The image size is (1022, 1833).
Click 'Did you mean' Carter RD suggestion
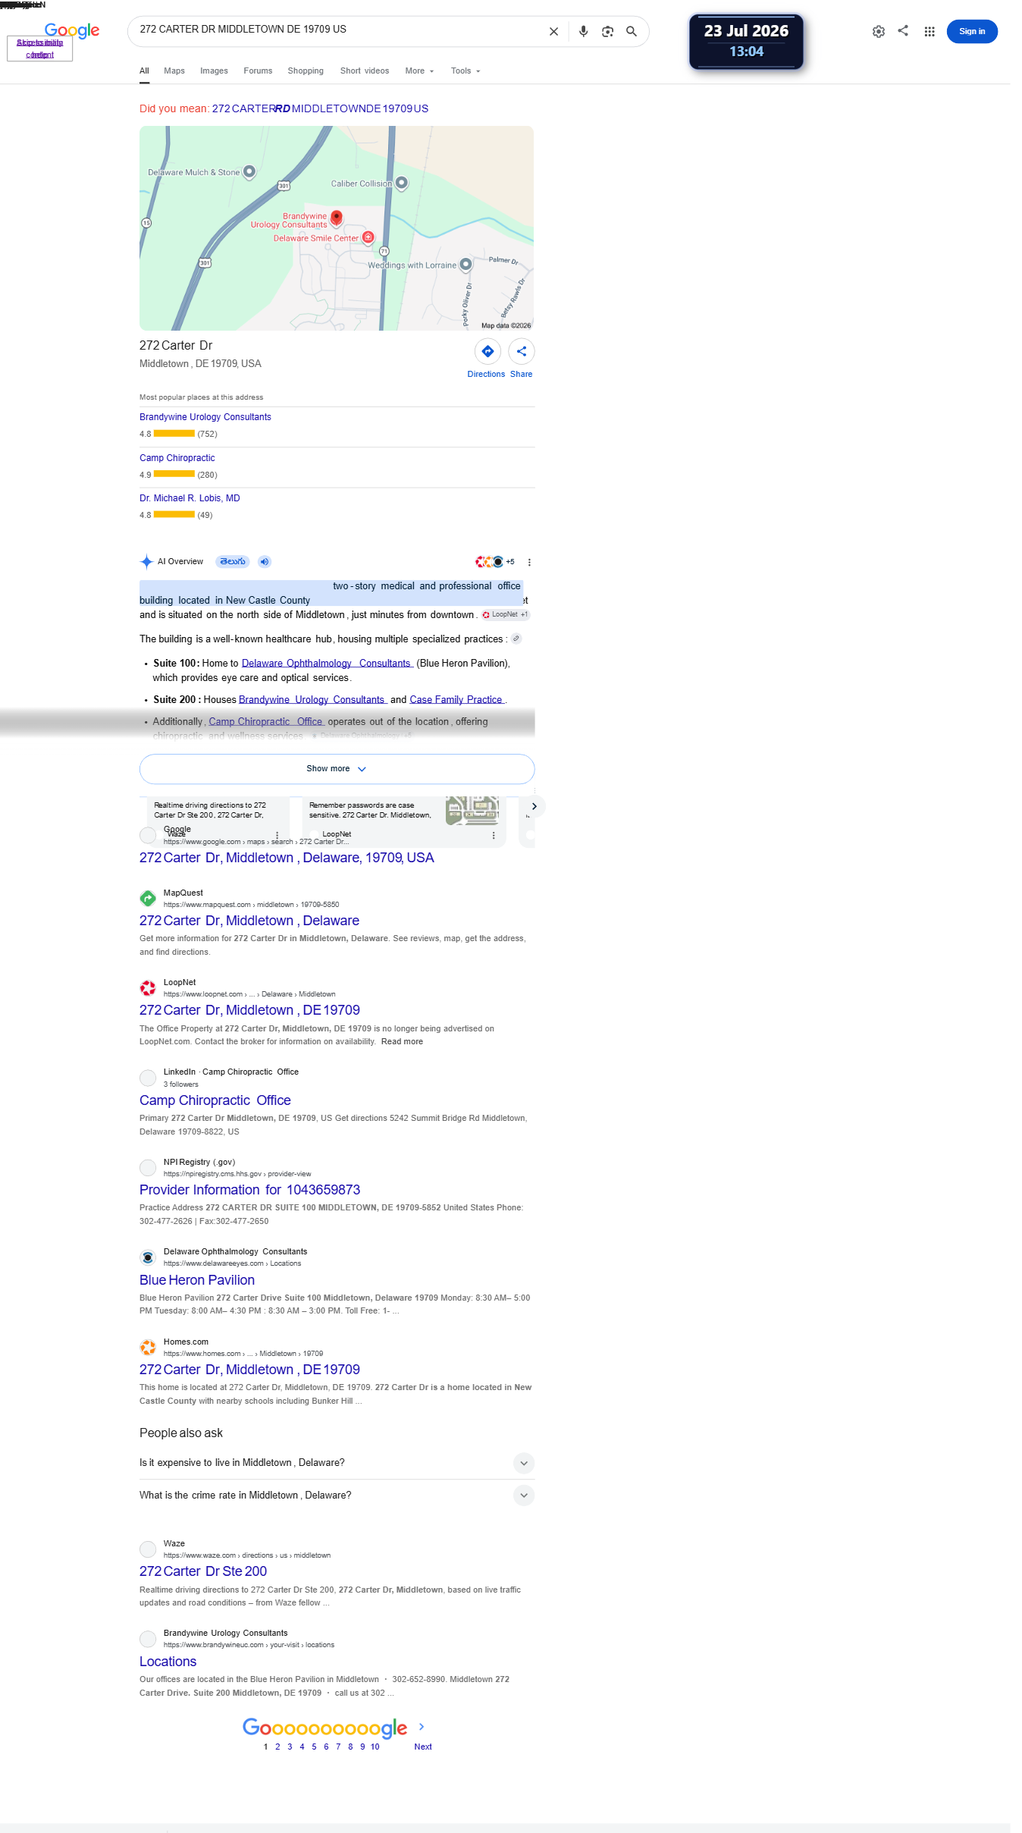(x=320, y=108)
